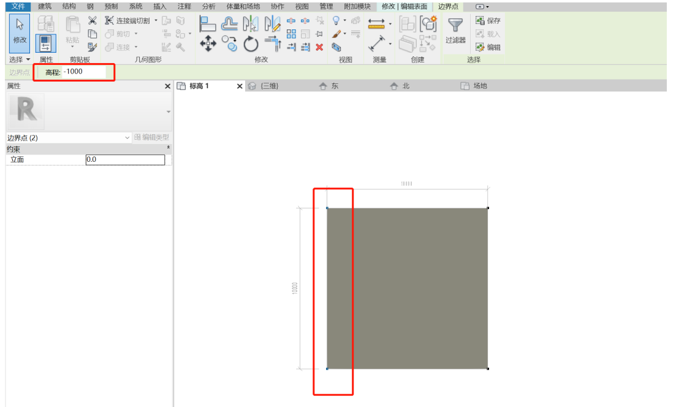Select the 修改 (Modify) arrow tool
The image size is (676, 407).
coord(20,32)
